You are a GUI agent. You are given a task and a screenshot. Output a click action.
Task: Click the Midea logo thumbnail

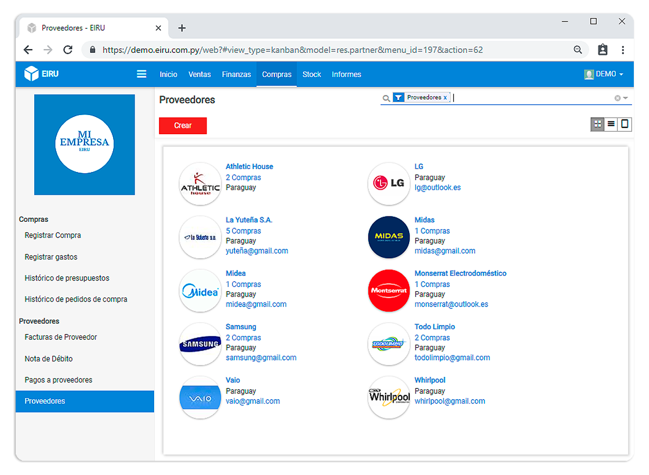(200, 290)
